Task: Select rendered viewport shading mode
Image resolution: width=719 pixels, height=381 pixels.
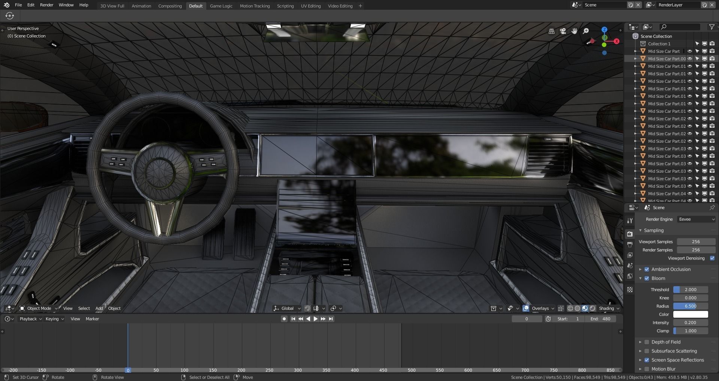Action: (x=592, y=308)
